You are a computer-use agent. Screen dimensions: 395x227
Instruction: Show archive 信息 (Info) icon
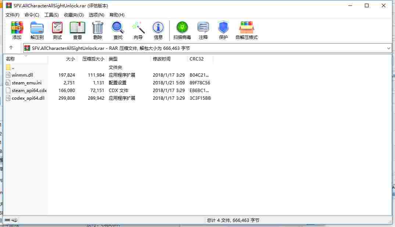point(158,28)
